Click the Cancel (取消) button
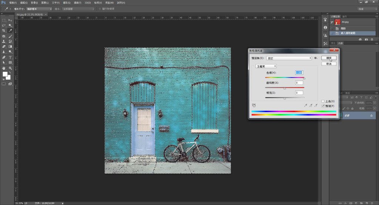Image resolution: width=379 pixels, height=205 pixels. (329, 64)
